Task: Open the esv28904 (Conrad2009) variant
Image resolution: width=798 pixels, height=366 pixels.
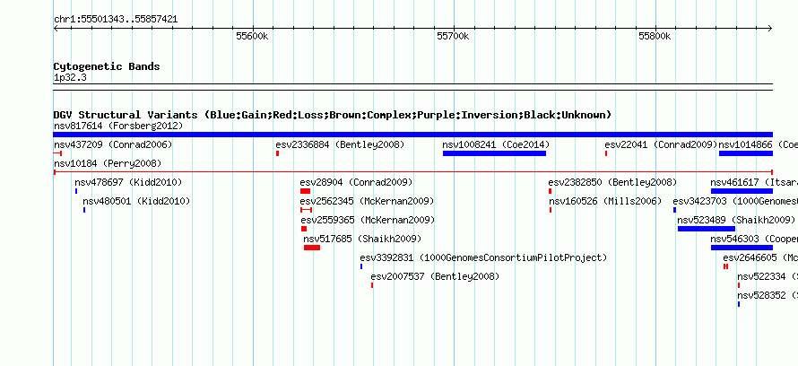Action: [x=356, y=182]
